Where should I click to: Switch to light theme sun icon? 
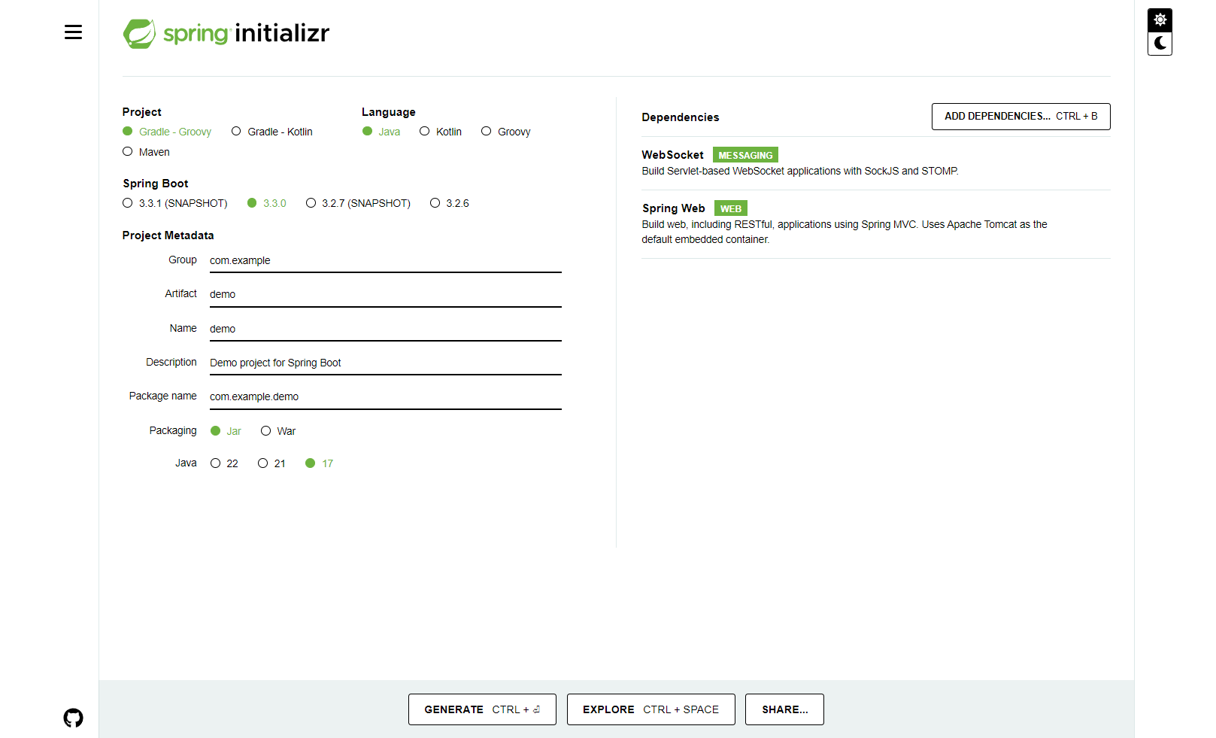[x=1160, y=20]
